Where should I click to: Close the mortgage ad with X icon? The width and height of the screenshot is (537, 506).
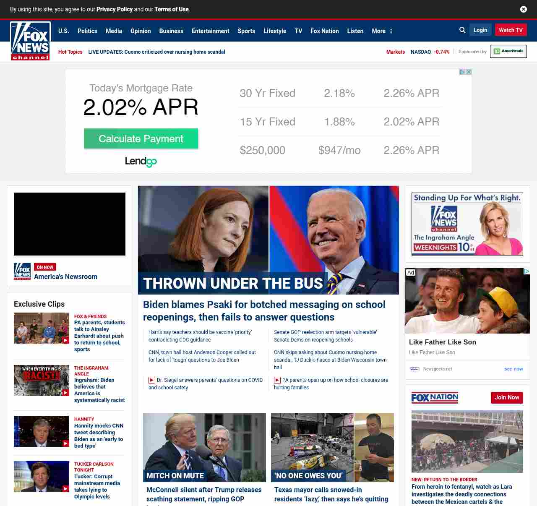point(469,72)
